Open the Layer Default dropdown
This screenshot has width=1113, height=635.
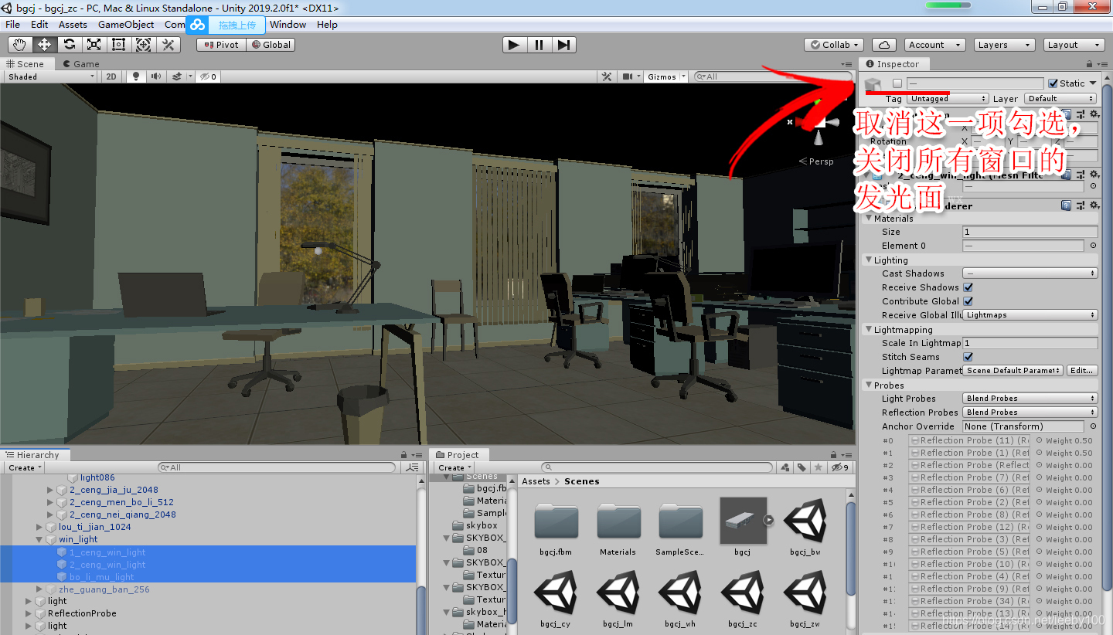pyautogui.click(x=1060, y=99)
